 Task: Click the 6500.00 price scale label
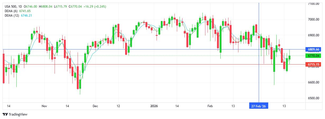click(314, 98)
